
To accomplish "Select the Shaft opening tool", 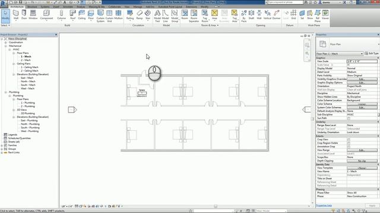I will click(x=251, y=15).
